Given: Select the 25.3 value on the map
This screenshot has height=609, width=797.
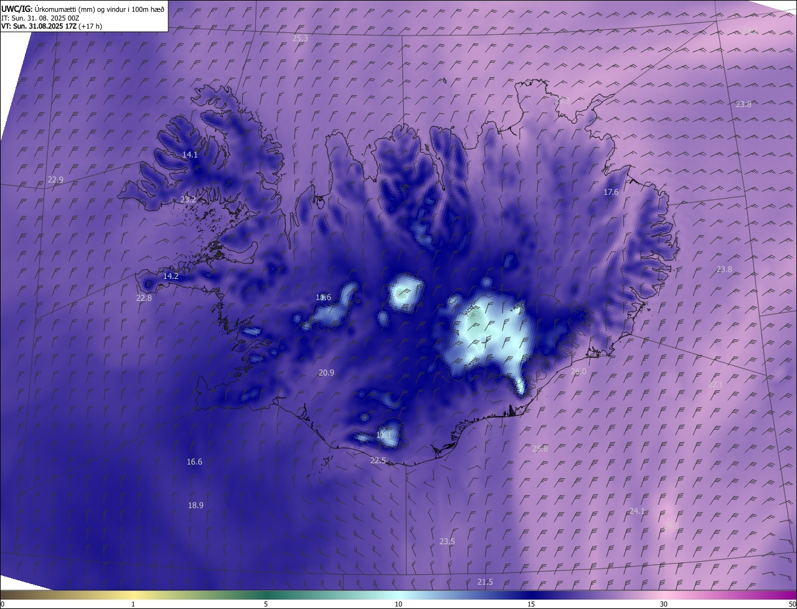Looking at the screenshot, I should click(x=300, y=39).
